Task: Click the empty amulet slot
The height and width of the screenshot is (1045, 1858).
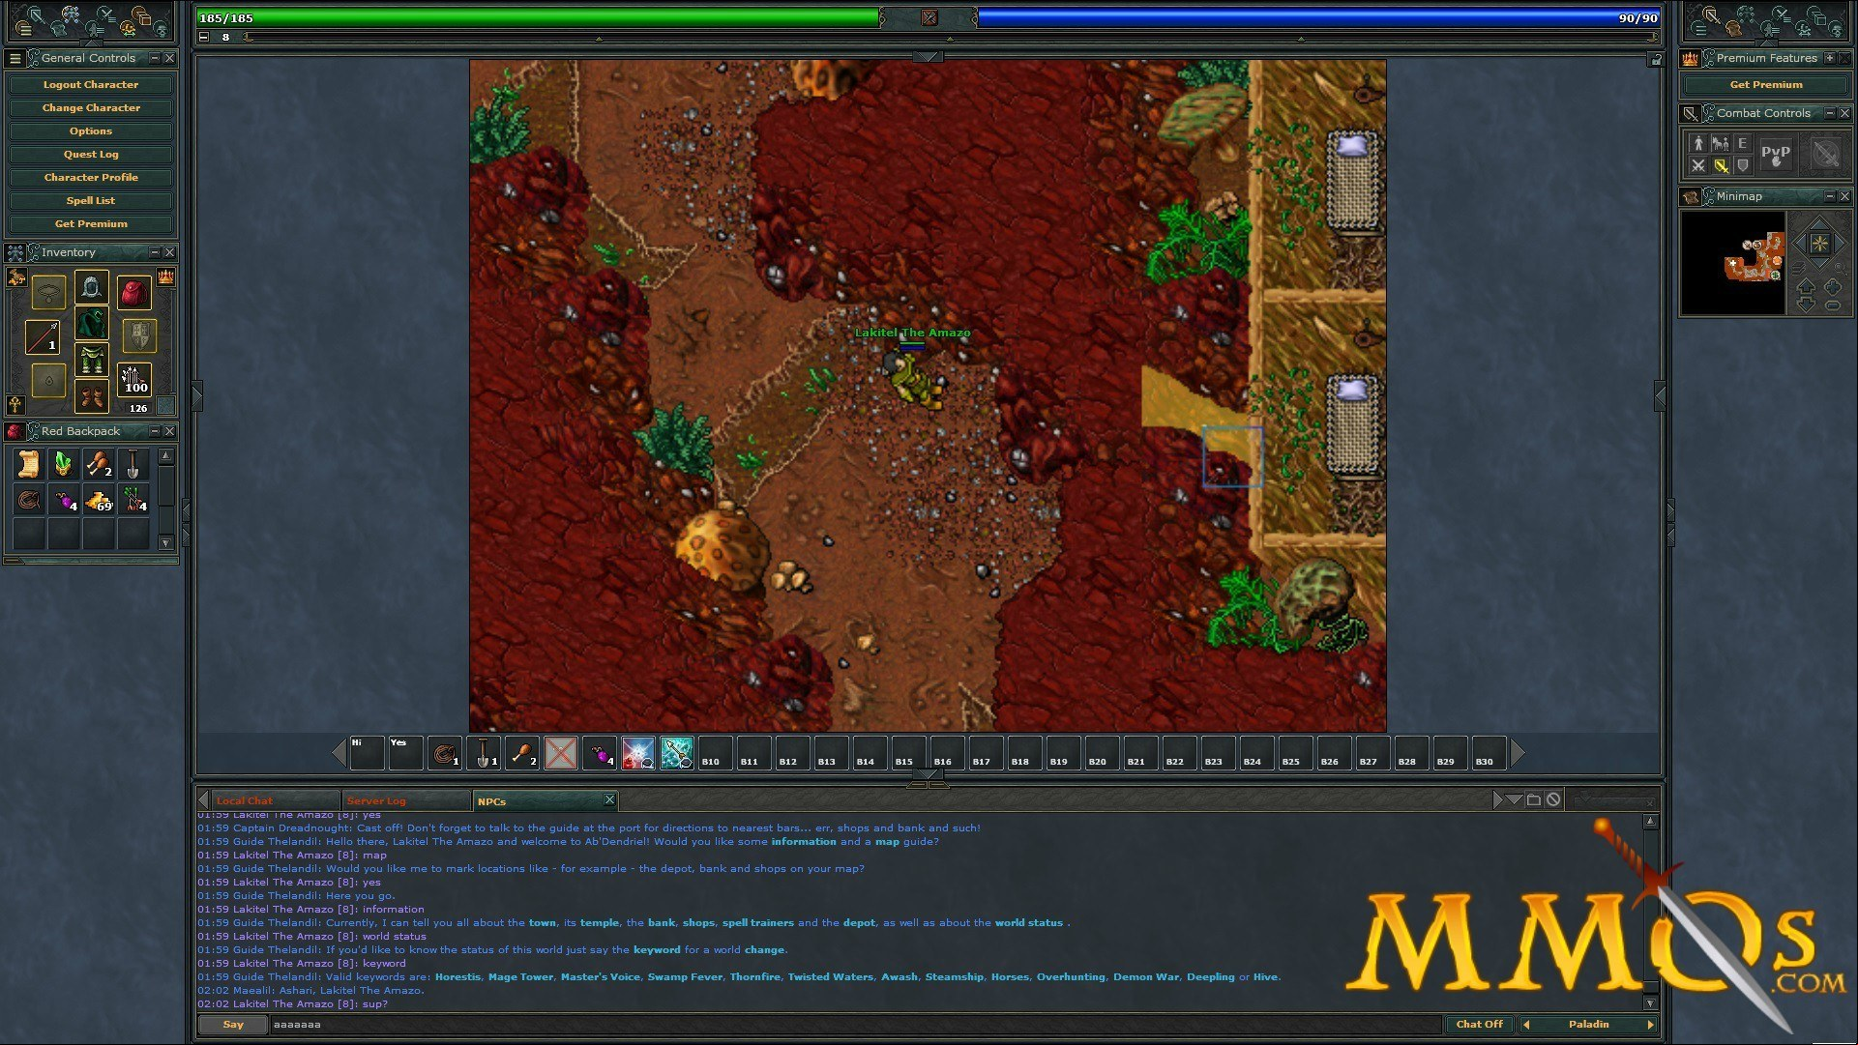Action: coord(48,292)
